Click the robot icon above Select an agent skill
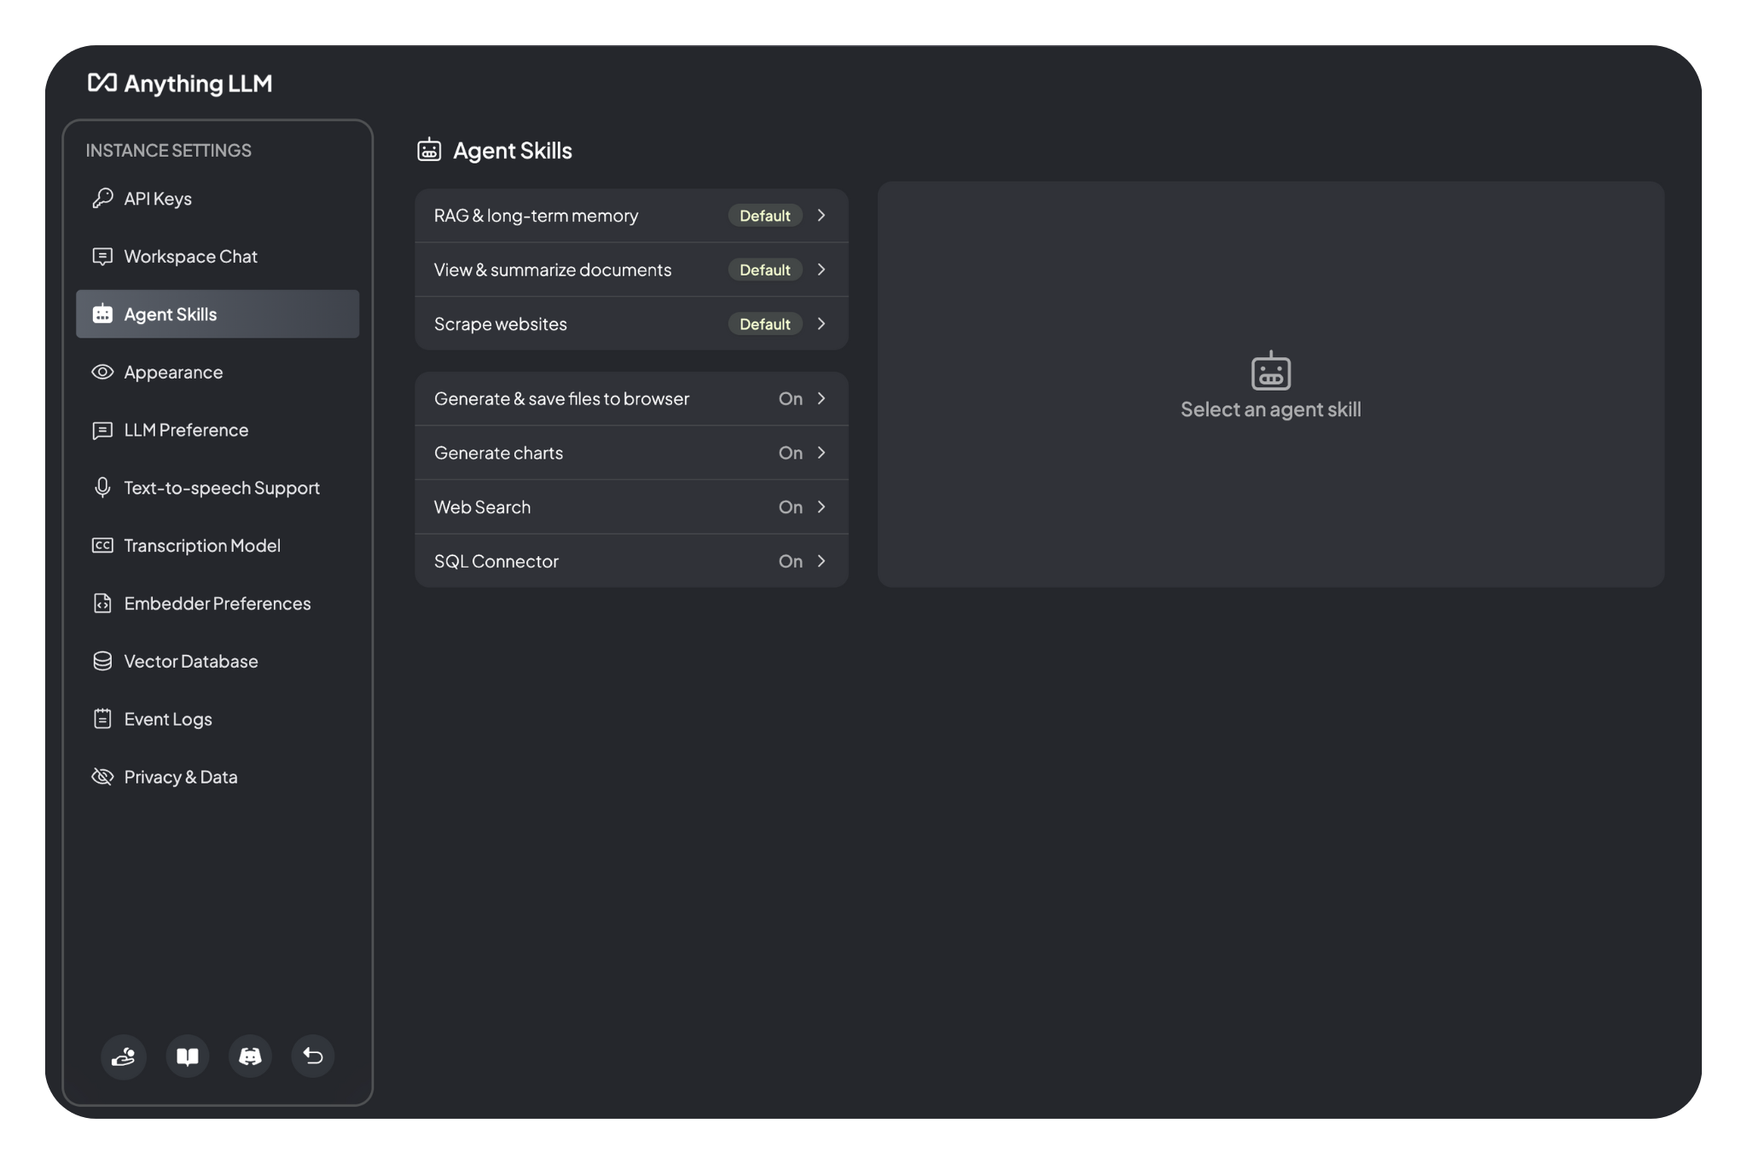This screenshot has width=1747, height=1164. coord(1271,370)
